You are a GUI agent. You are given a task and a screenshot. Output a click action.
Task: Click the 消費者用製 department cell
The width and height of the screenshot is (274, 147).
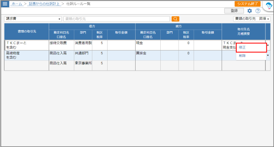coord(83,45)
